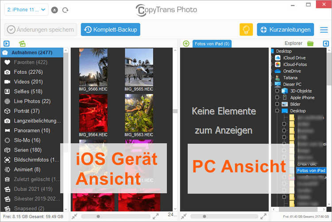
Task: Open the Silvester 2019-202... album
Action: (32, 199)
